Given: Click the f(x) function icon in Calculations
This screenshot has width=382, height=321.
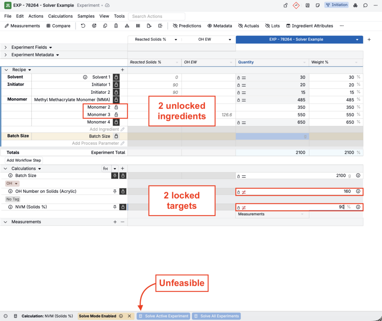Looking at the screenshot, I should tap(106, 169).
